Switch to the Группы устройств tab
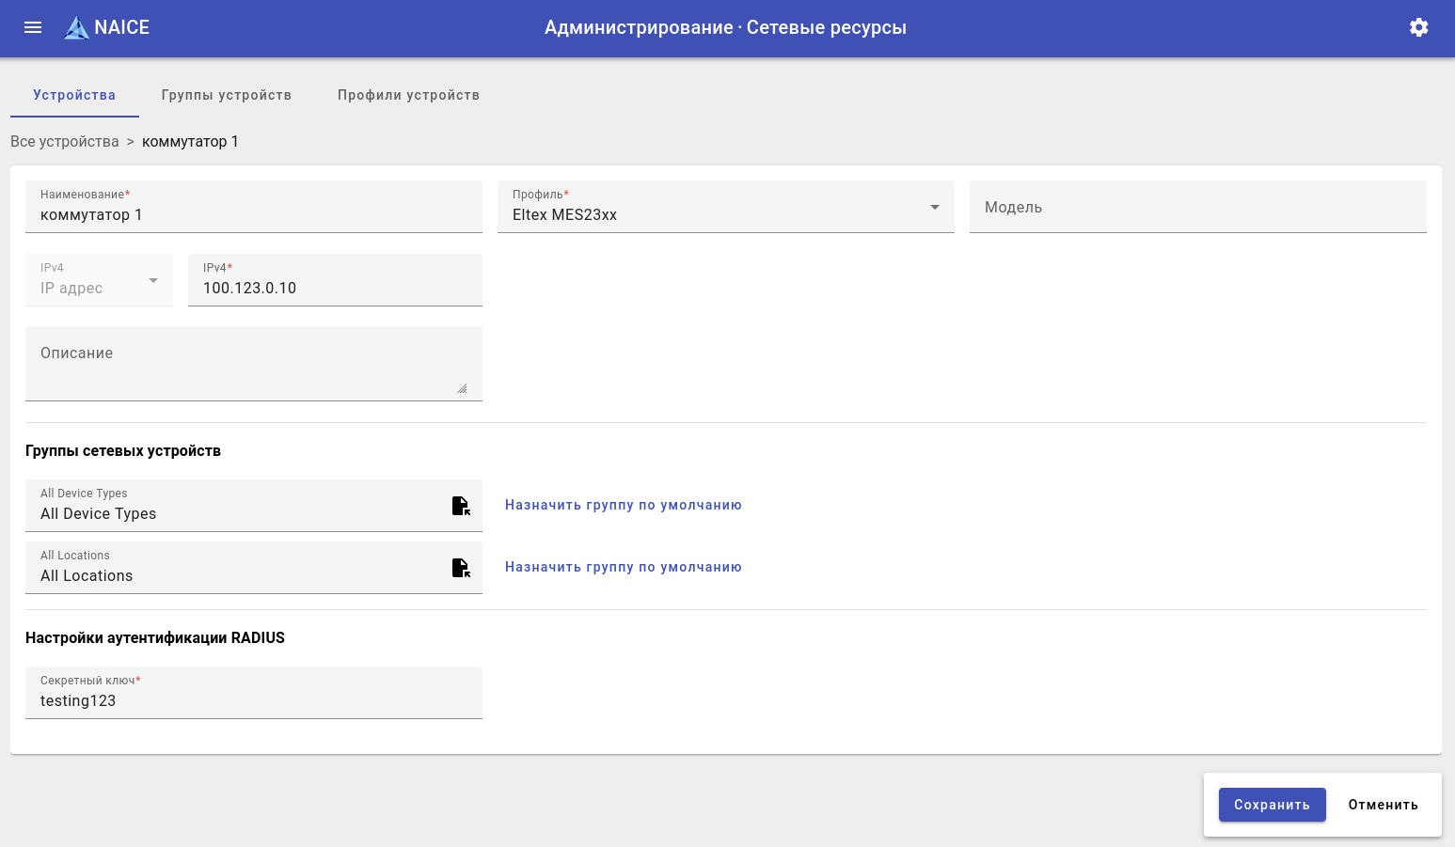Screen dimensions: 1455x847 (227, 95)
